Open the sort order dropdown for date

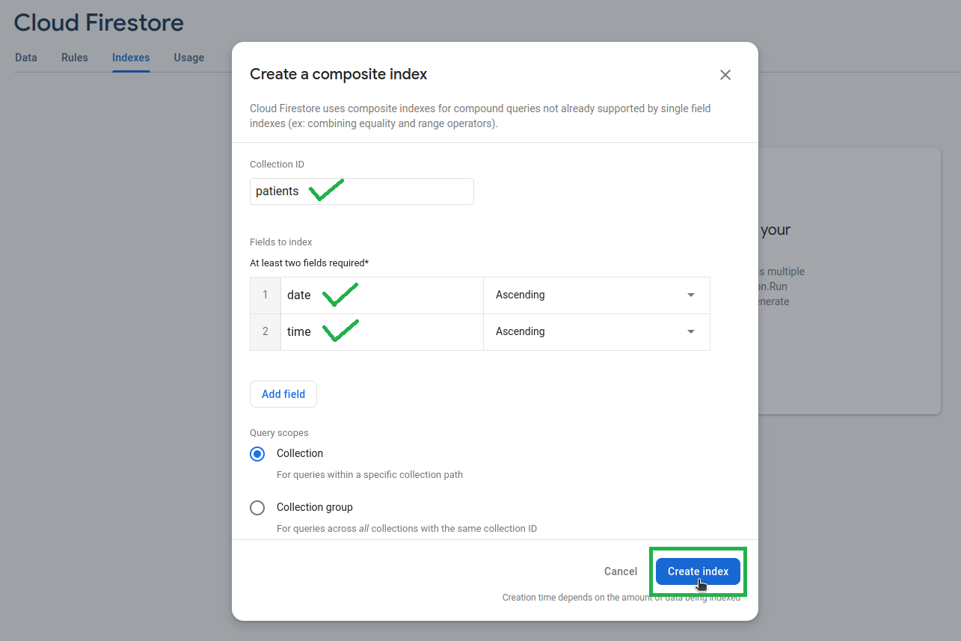click(597, 295)
